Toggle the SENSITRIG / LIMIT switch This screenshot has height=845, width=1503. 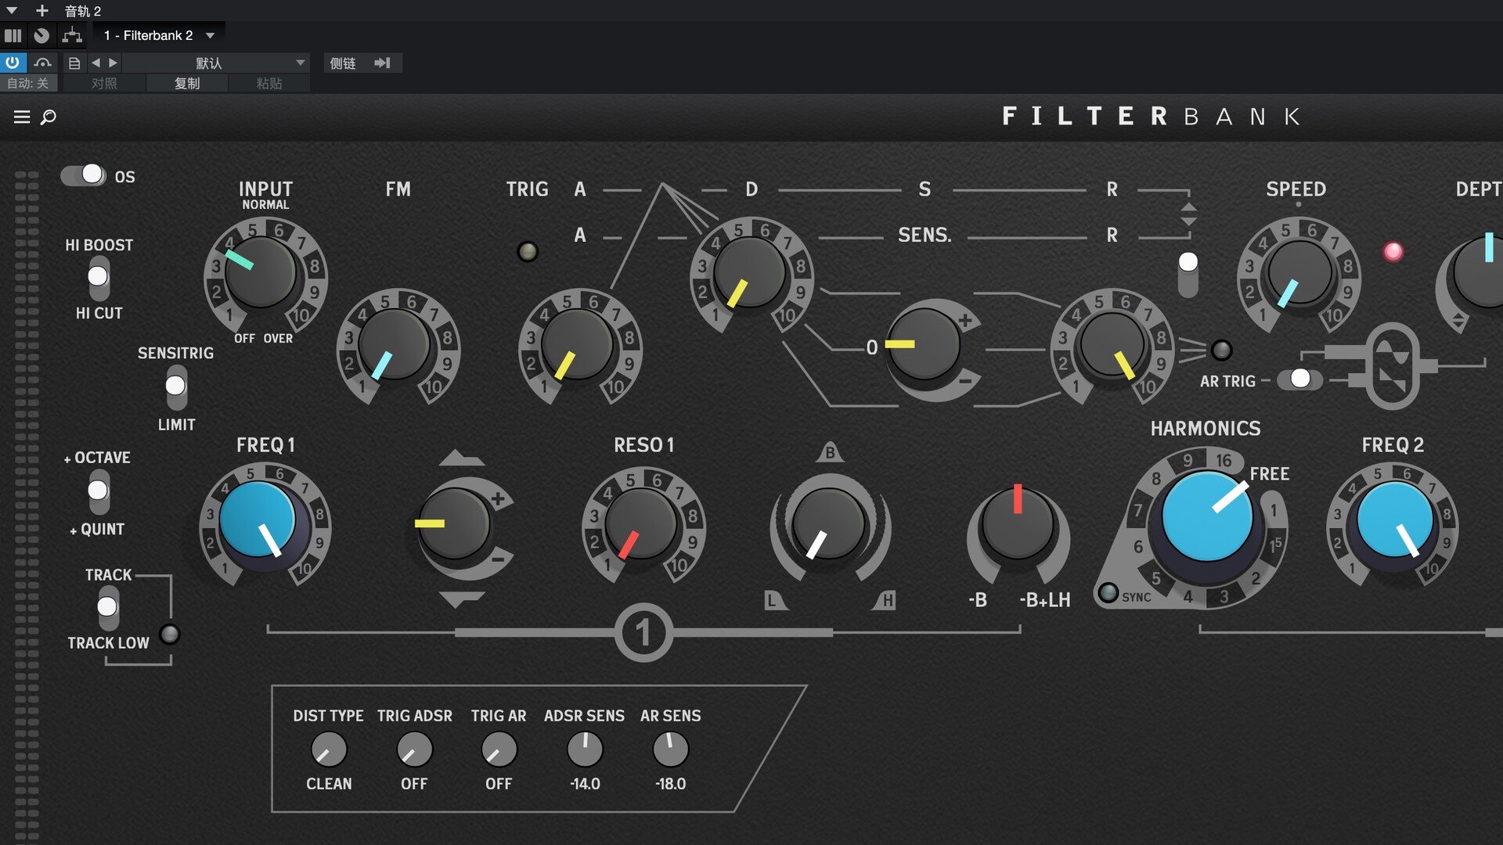click(176, 389)
